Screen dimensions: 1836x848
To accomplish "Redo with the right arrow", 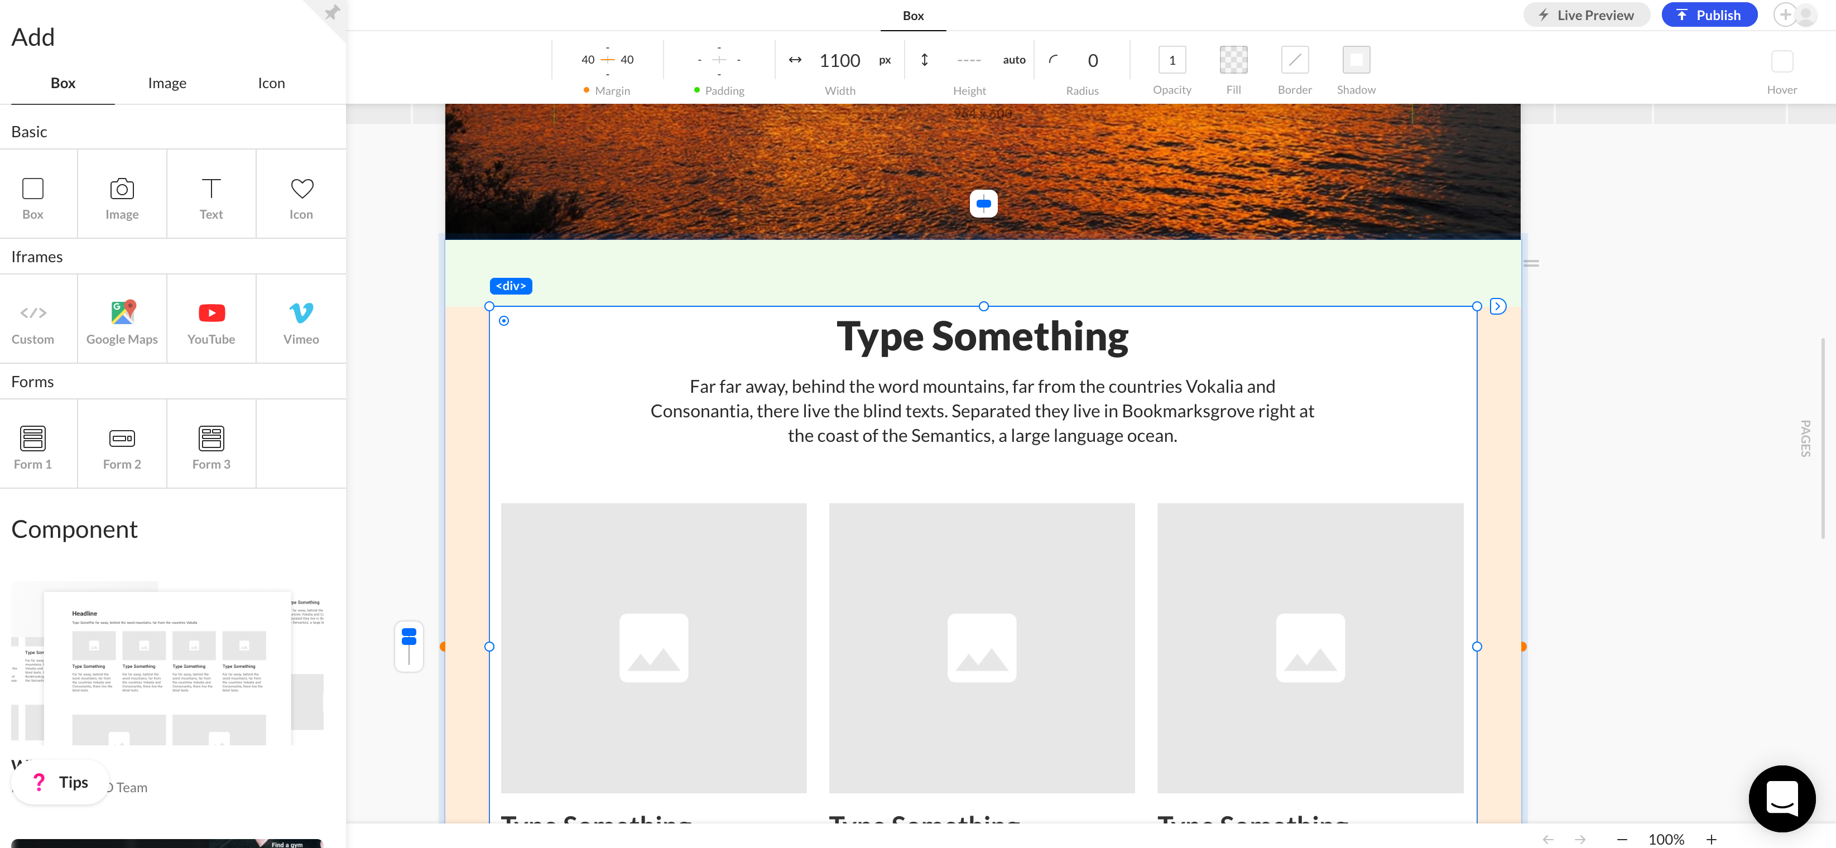I will pos(1580,840).
